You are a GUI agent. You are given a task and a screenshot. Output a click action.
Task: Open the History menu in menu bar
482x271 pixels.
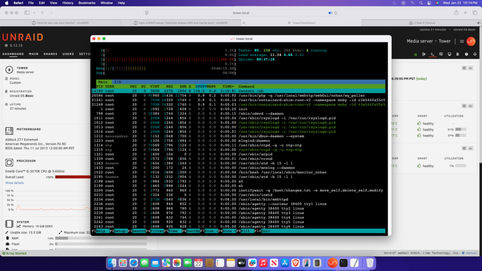pos(67,3)
